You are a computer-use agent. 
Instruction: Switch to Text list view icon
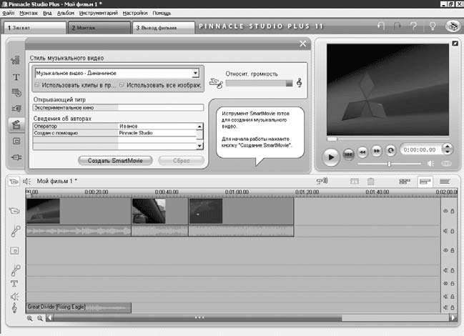[445, 183]
